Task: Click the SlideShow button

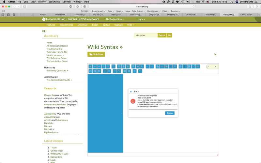Action: pyautogui.click(x=96, y=54)
